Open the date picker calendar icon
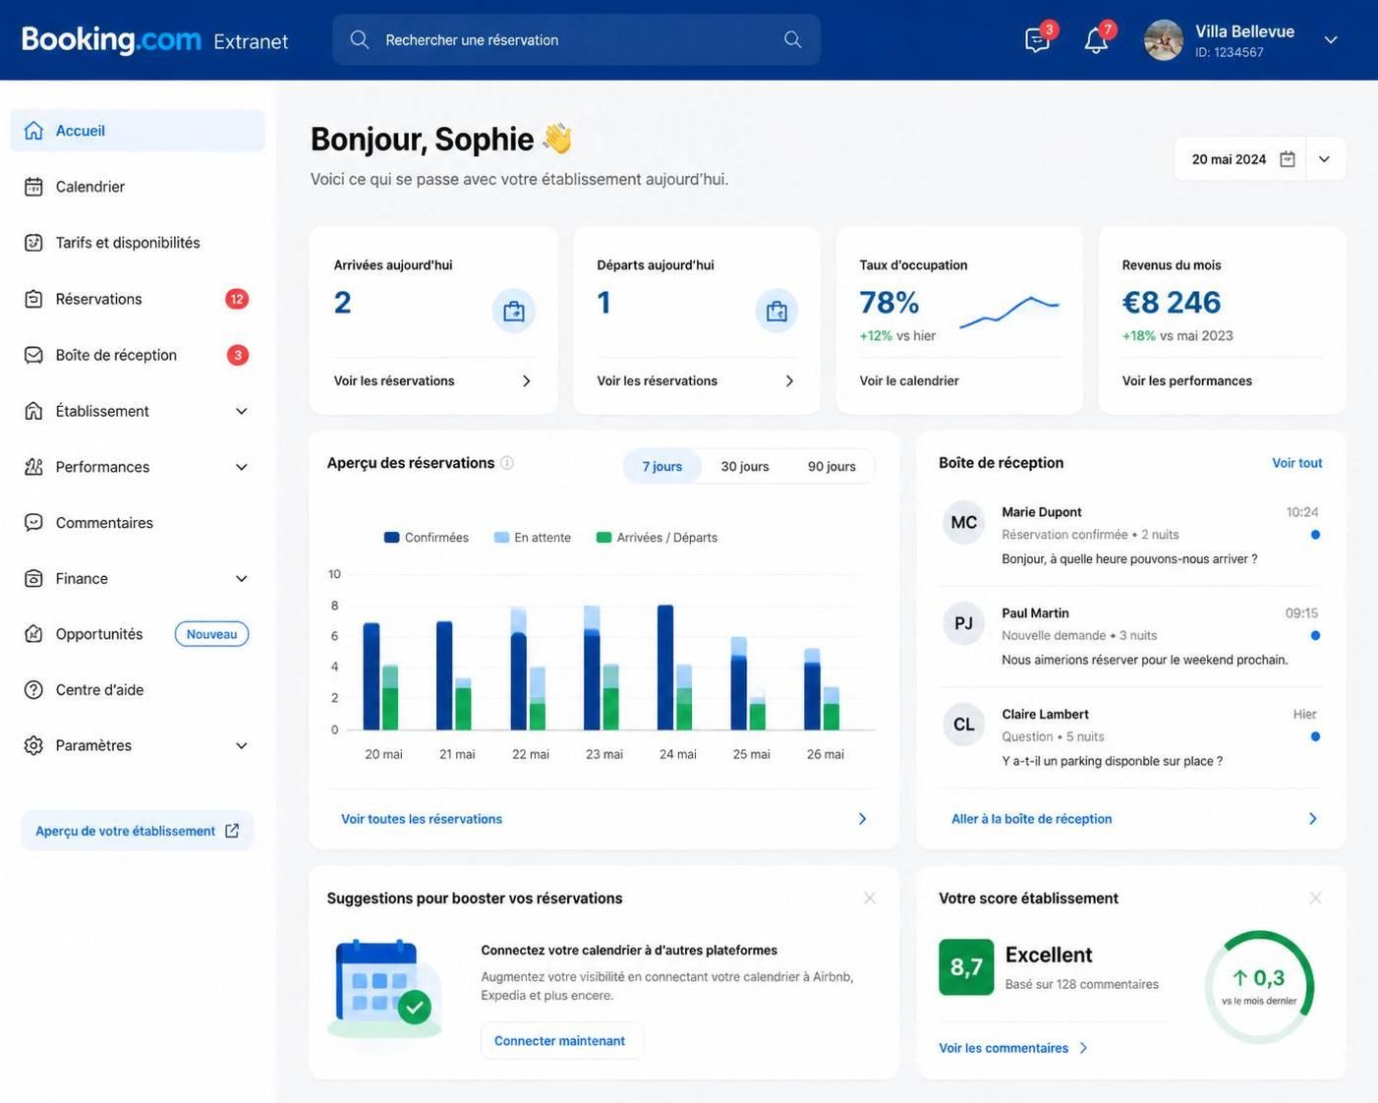The width and height of the screenshot is (1378, 1103). point(1288,159)
